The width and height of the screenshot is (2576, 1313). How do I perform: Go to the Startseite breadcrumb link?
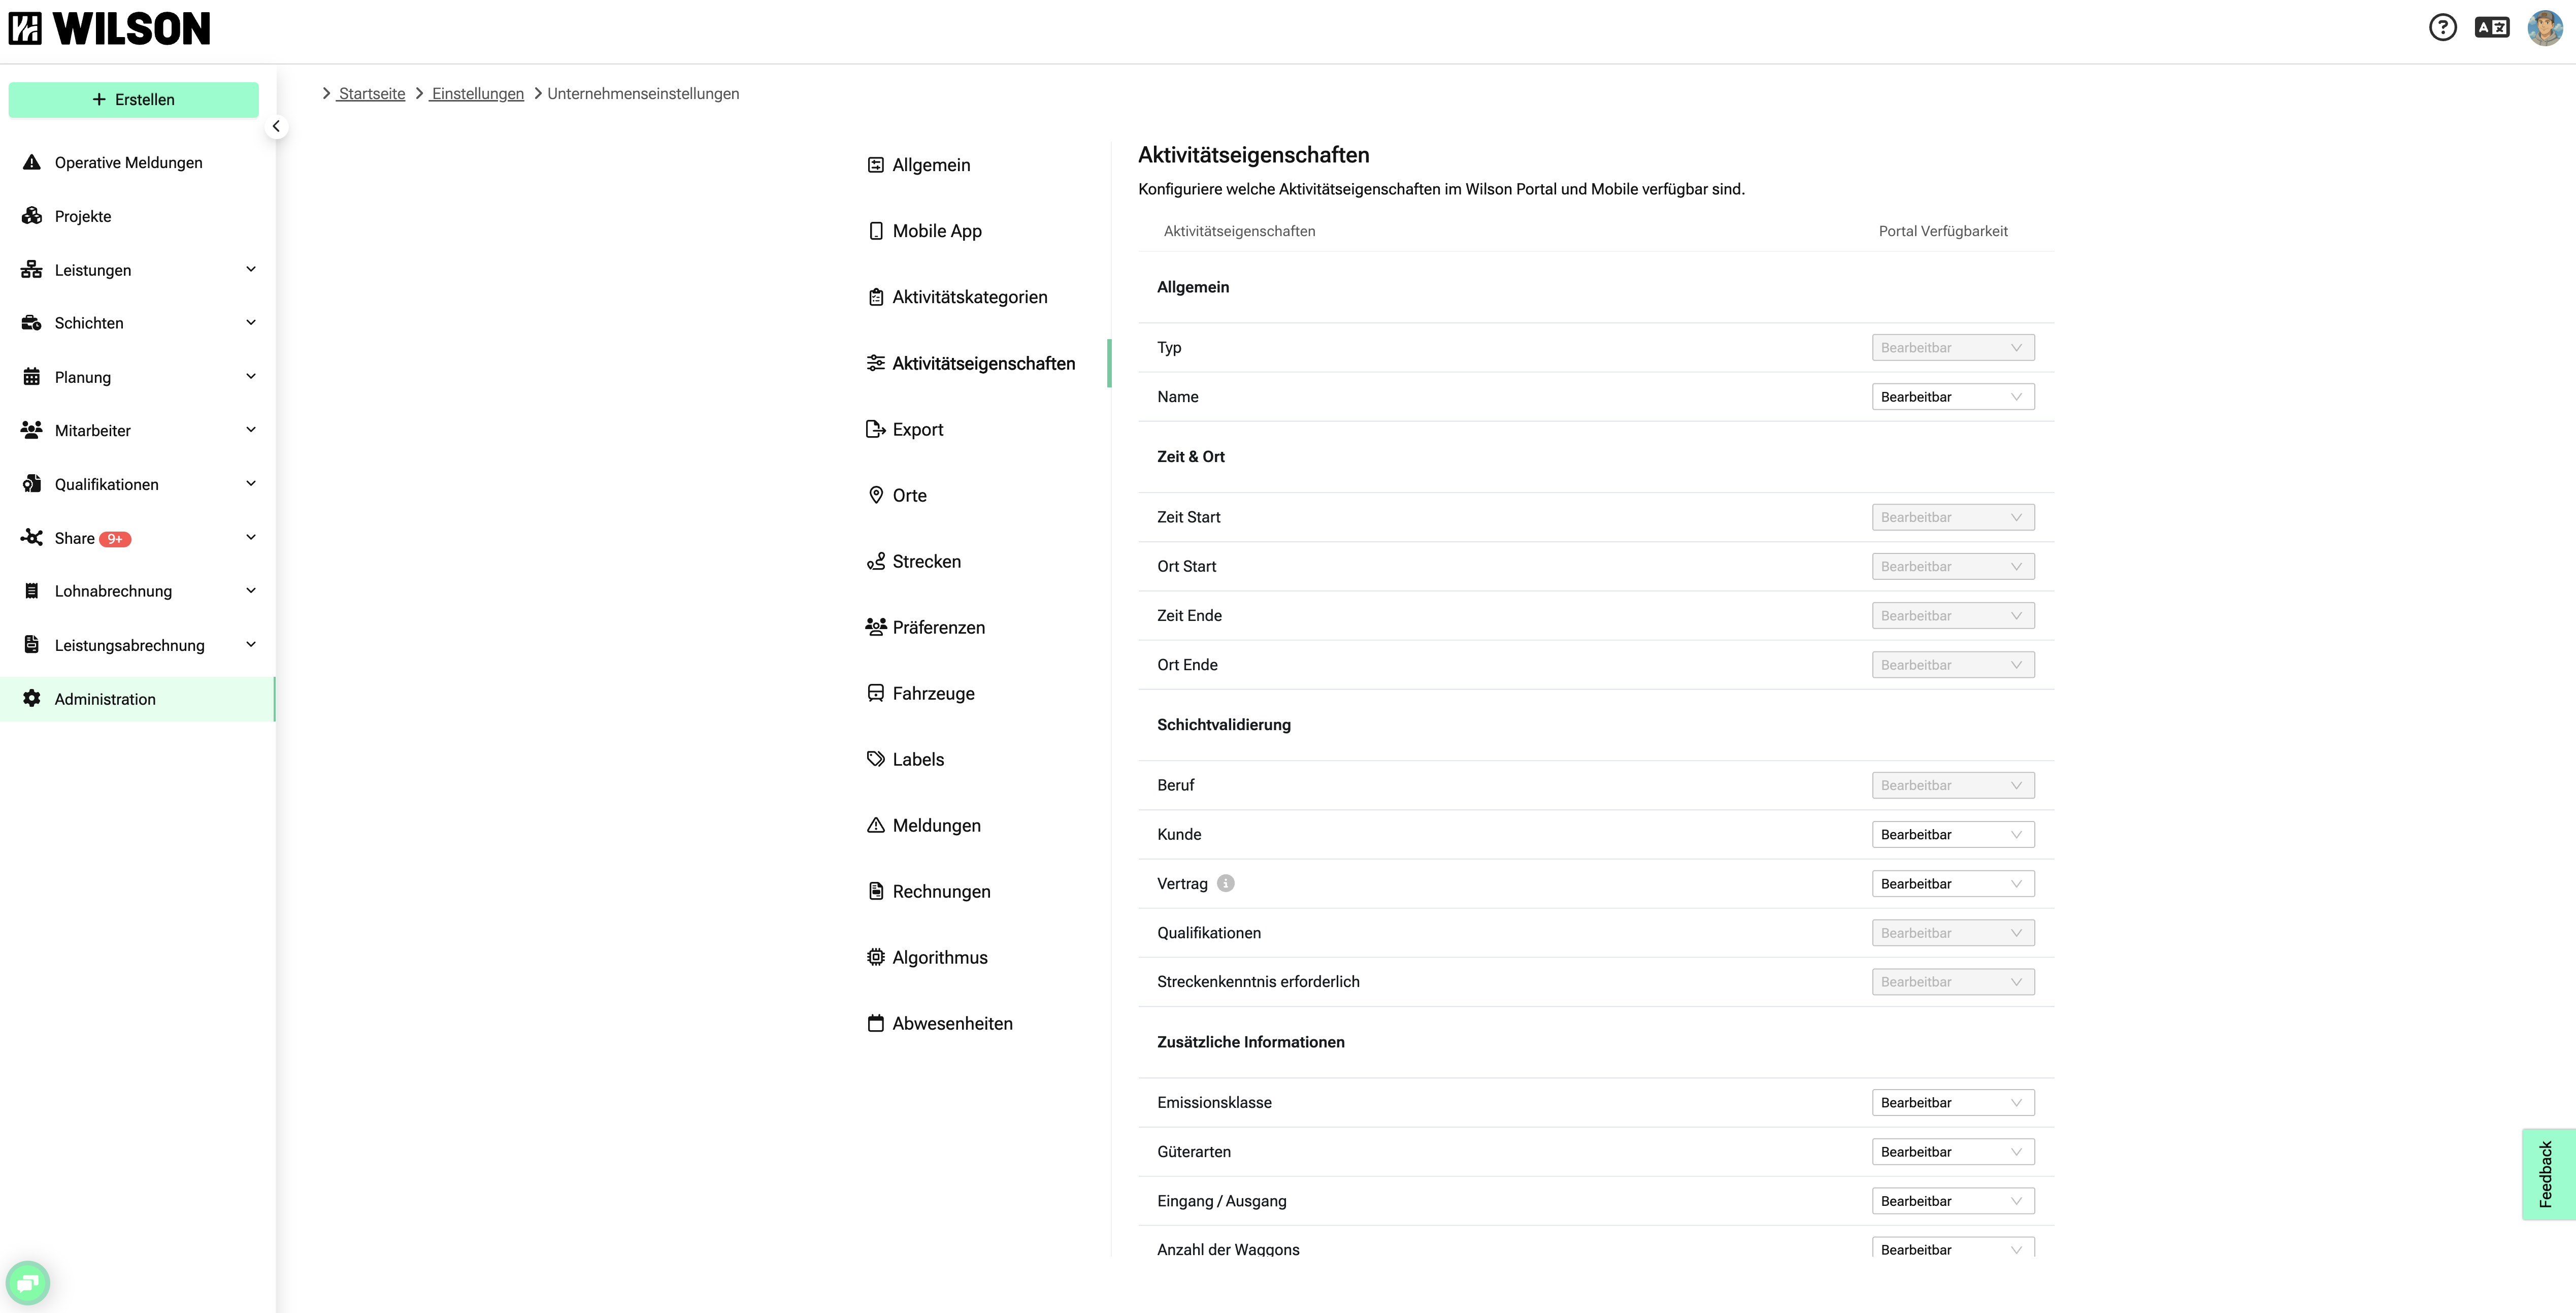coord(371,93)
